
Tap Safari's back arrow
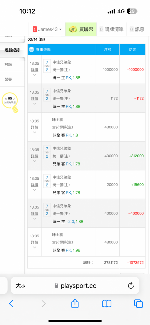click(x=11, y=304)
